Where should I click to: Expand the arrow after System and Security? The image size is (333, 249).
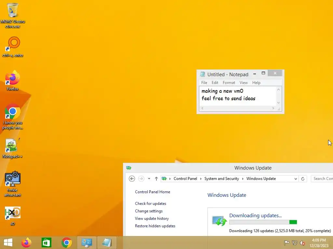(x=243, y=179)
